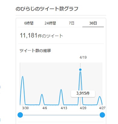
Task: Select the 7日 tab
Action: pos(72,23)
